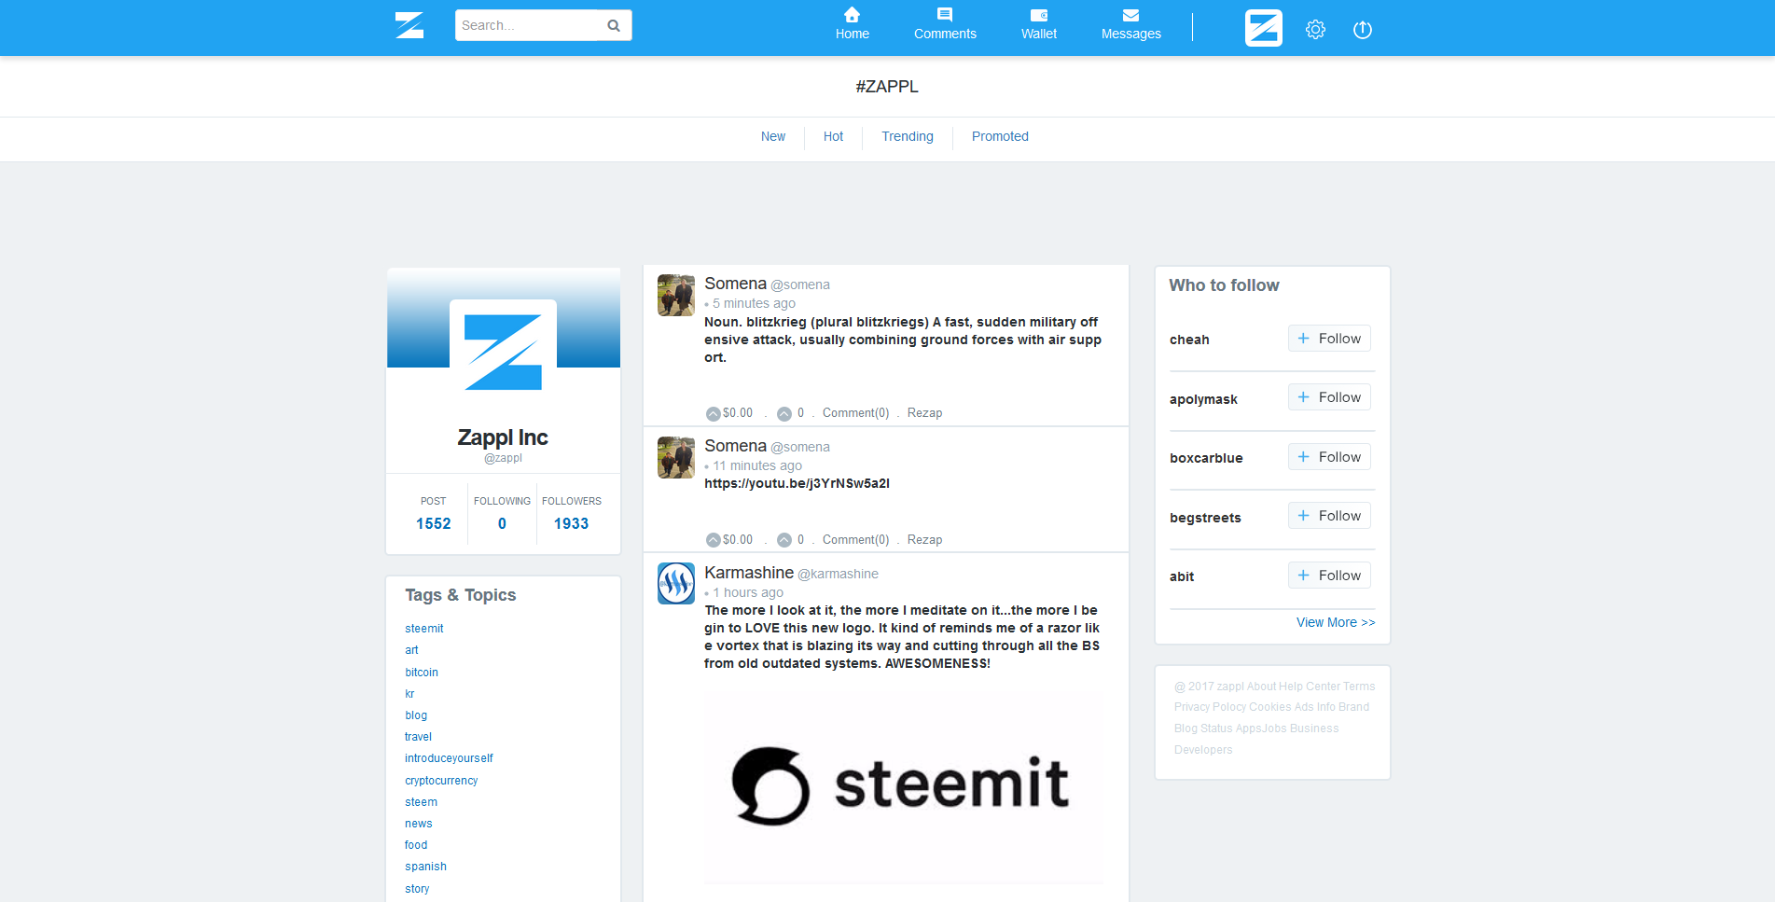1775x902 pixels.
Task: Switch to the Hot tab
Action: pyautogui.click(x=833, y=136)
